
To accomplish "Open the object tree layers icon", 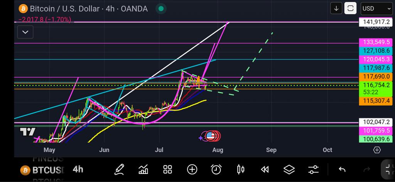I will (289, 170).
